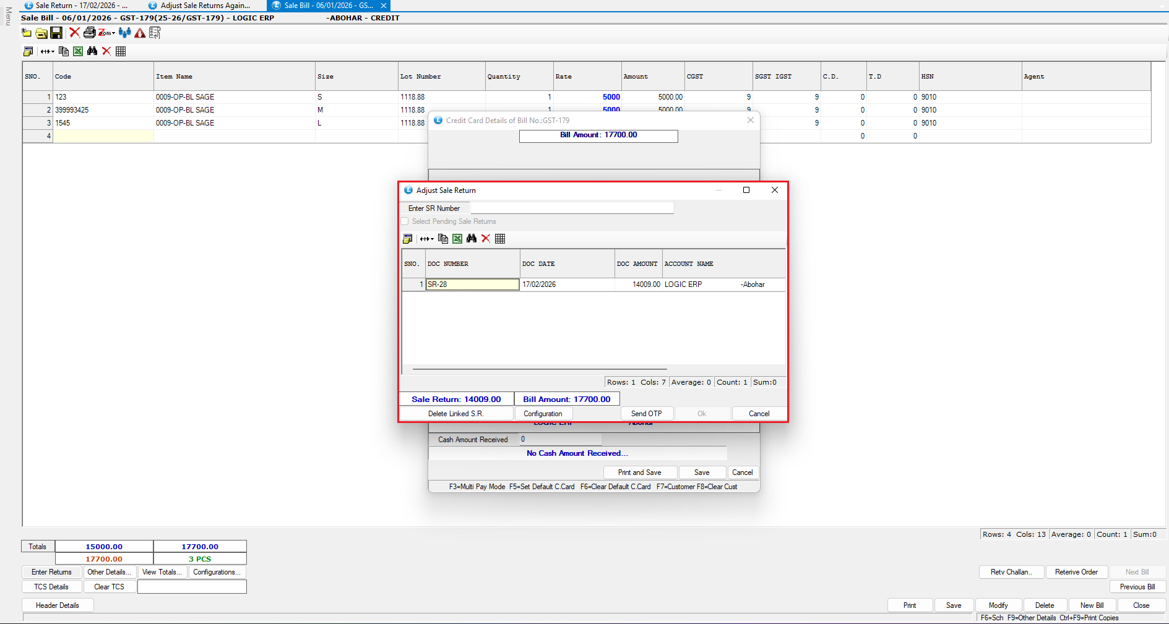Switch to Sale Return 17/02/2026 tab

[x=76, y=6]
